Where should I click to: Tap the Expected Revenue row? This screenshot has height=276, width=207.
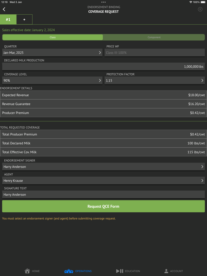[x=103, y=95]
